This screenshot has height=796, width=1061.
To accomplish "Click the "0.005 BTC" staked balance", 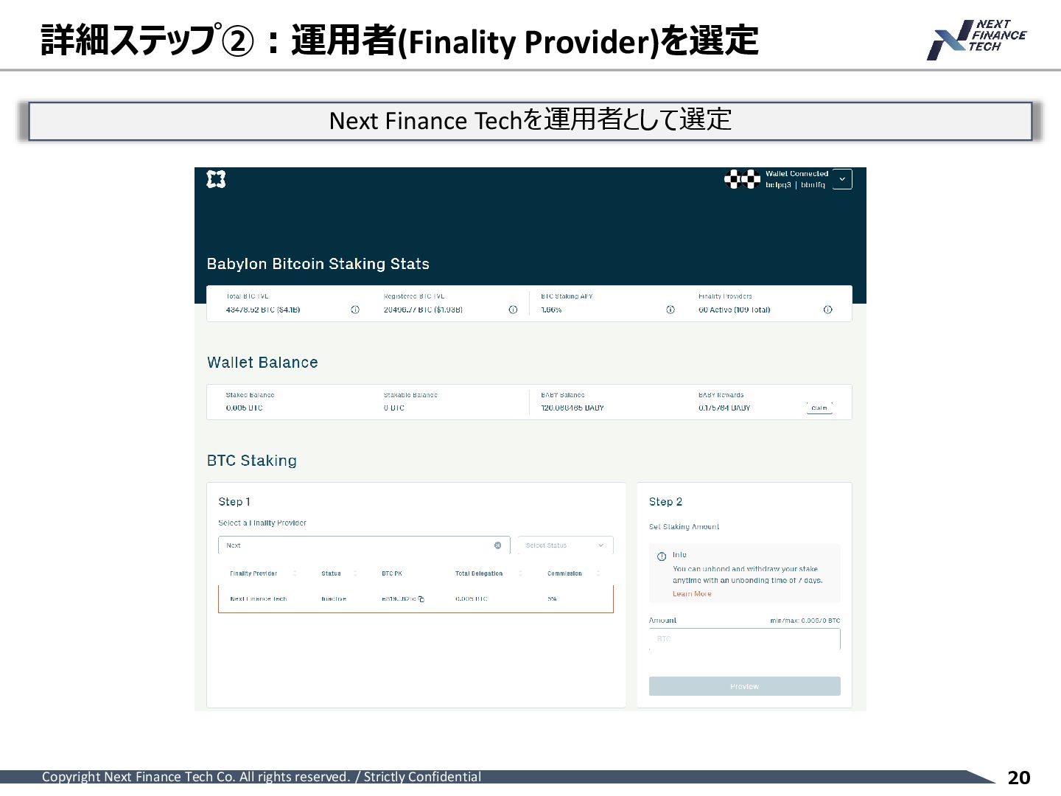I will pos(244,408).
